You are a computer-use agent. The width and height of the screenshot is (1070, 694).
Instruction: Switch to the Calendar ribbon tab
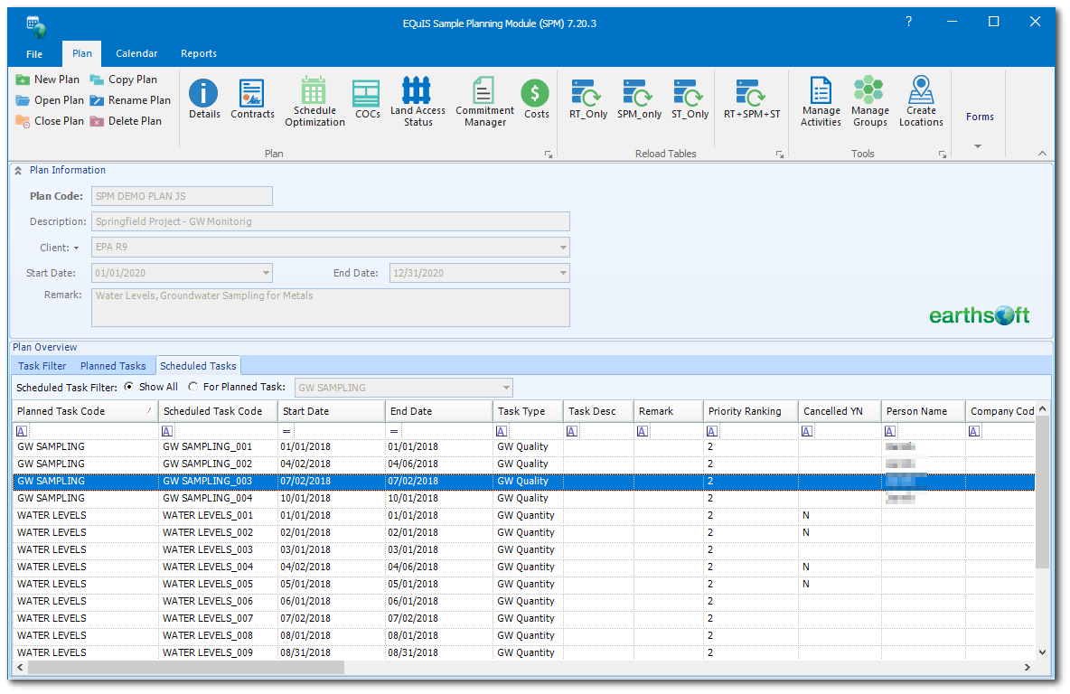136,54
